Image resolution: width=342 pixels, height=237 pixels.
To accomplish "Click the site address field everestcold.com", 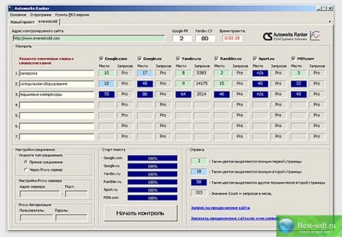I will (89, 38).
